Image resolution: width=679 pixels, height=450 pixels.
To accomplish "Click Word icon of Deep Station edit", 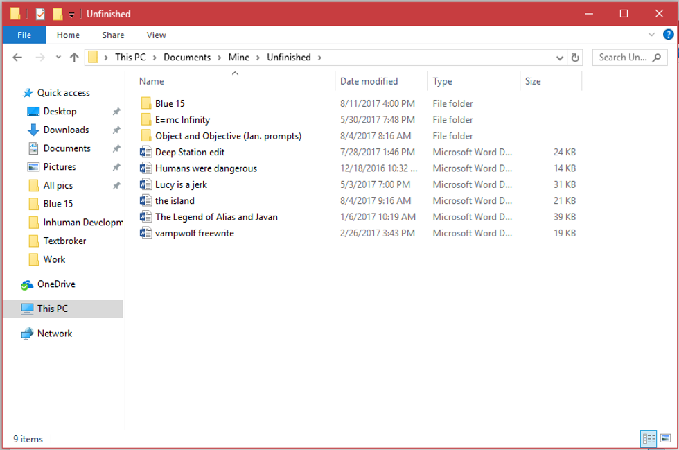I will pyautogui.click(x=145, y=152).
